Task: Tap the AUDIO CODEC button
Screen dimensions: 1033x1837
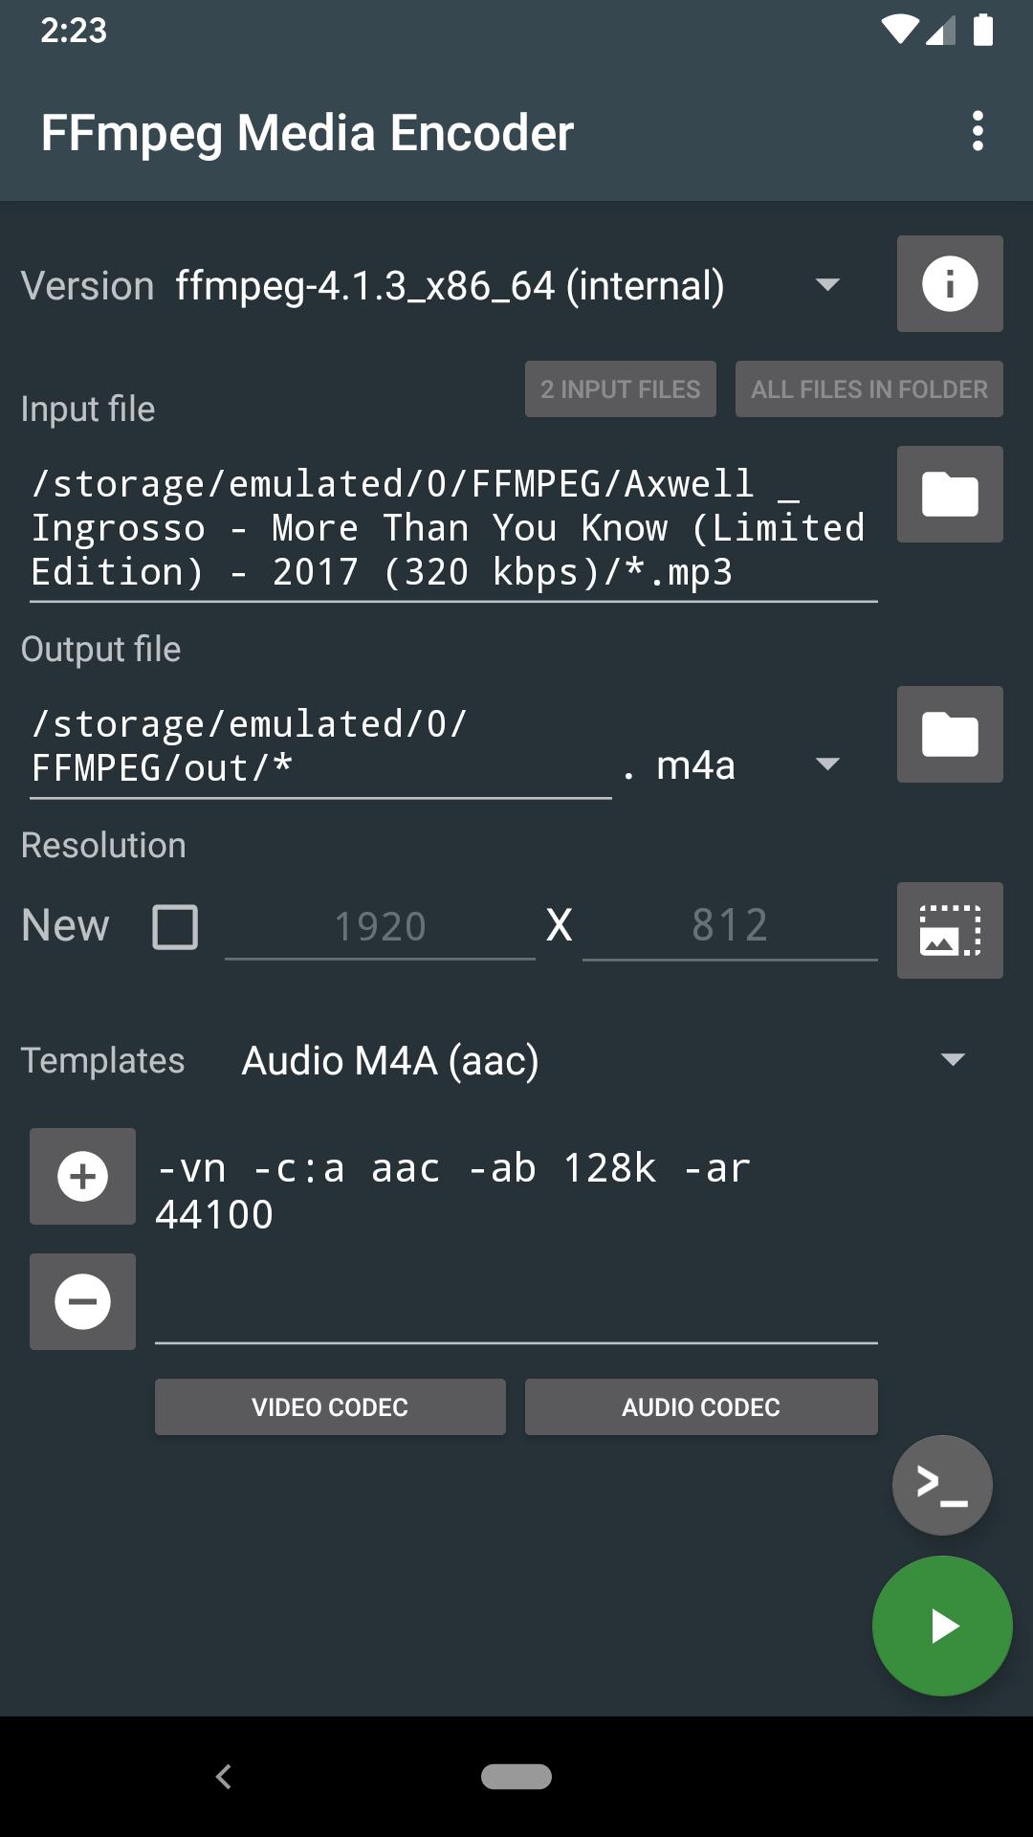Action: coord(701,1406)
